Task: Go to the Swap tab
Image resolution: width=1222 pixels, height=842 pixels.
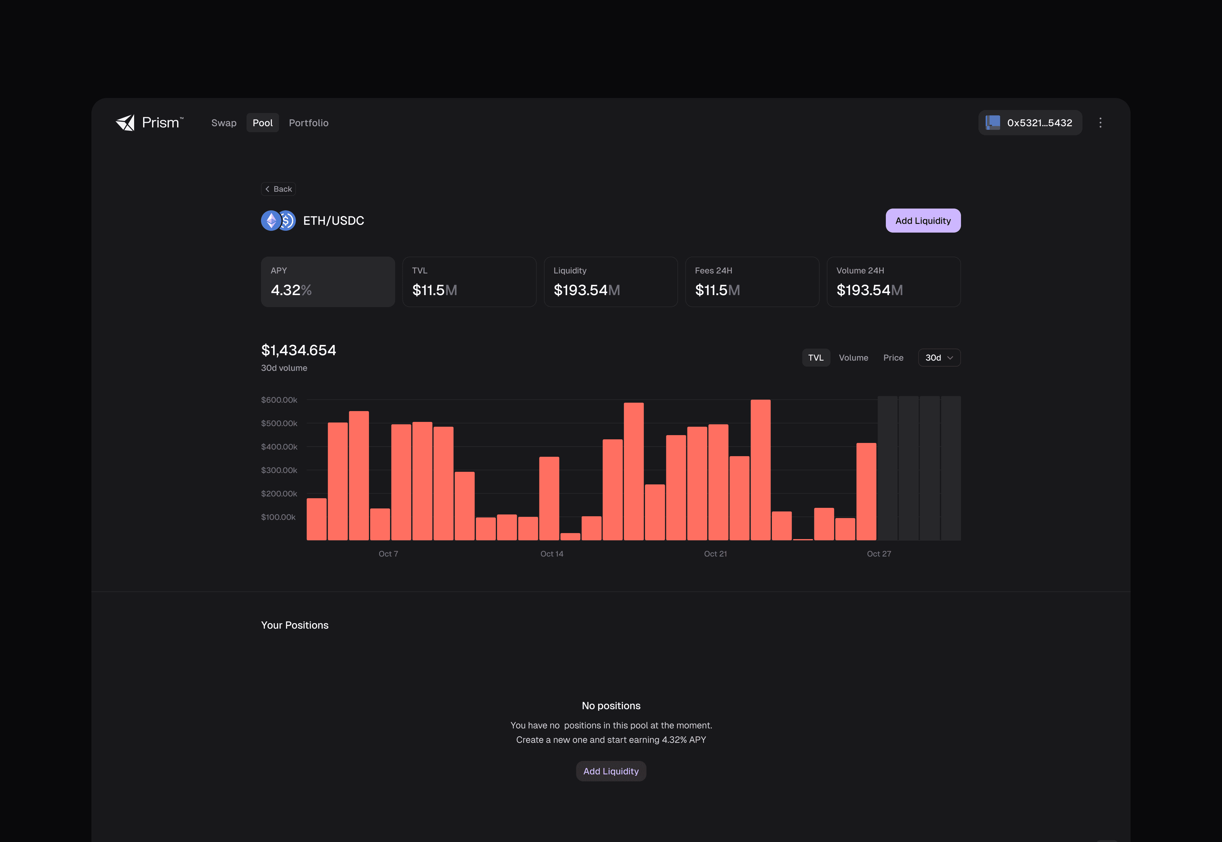Action: pos(224,123)
